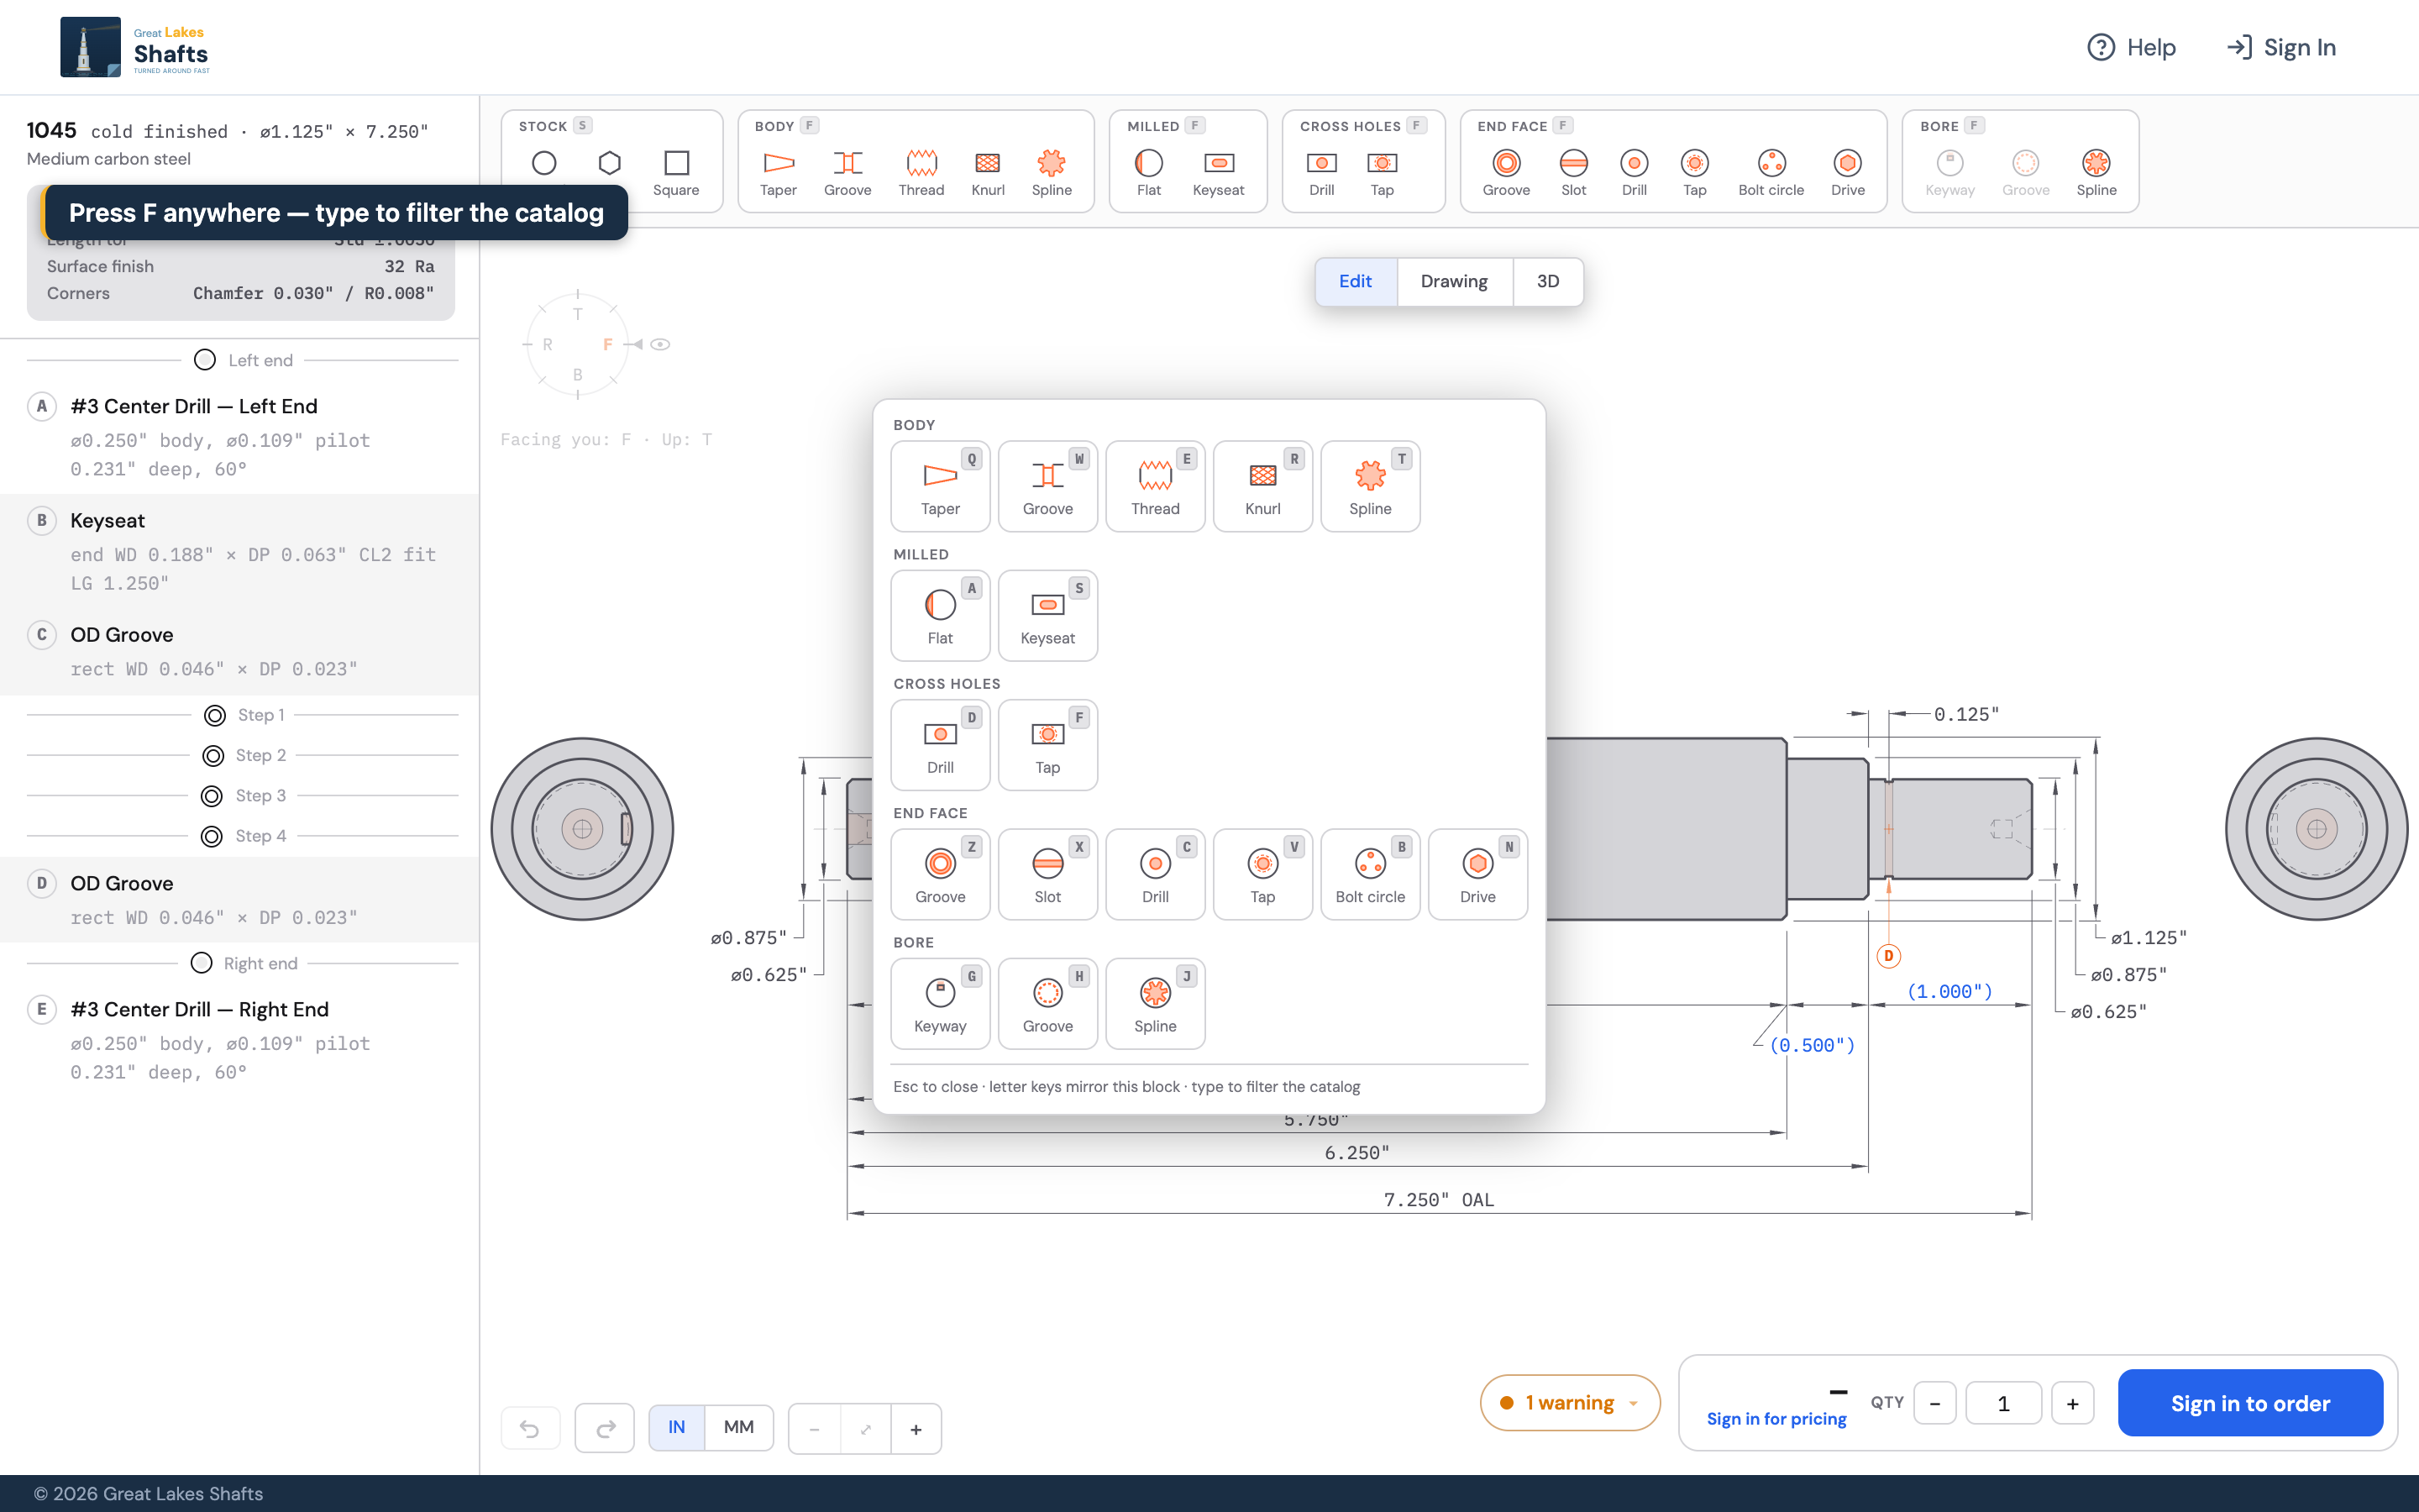This screenshot has height=1512, width=2419.
Task: Choose Drive in the popup catalog
Action: (1477, 874)
